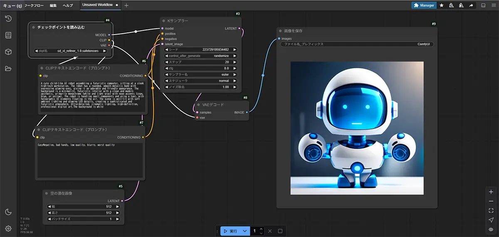Screen dimensions: 499x237
Task: Open the ckpt名 checkpoint selector
Action: [x=70, y=51]
